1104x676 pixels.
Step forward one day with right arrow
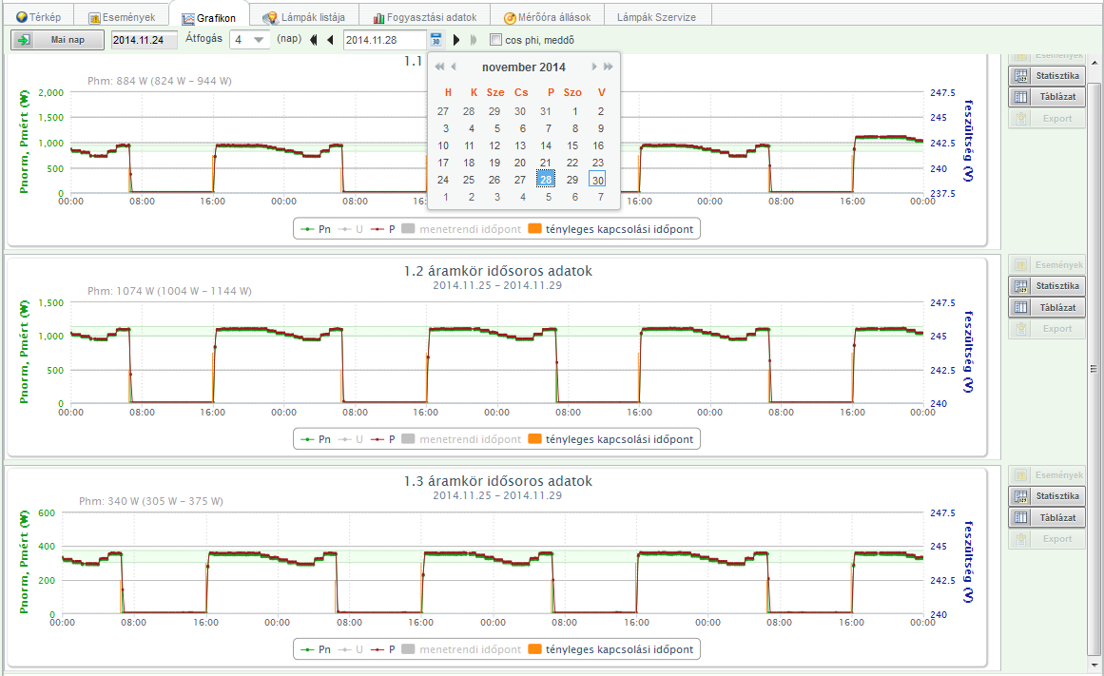point(456,40)
